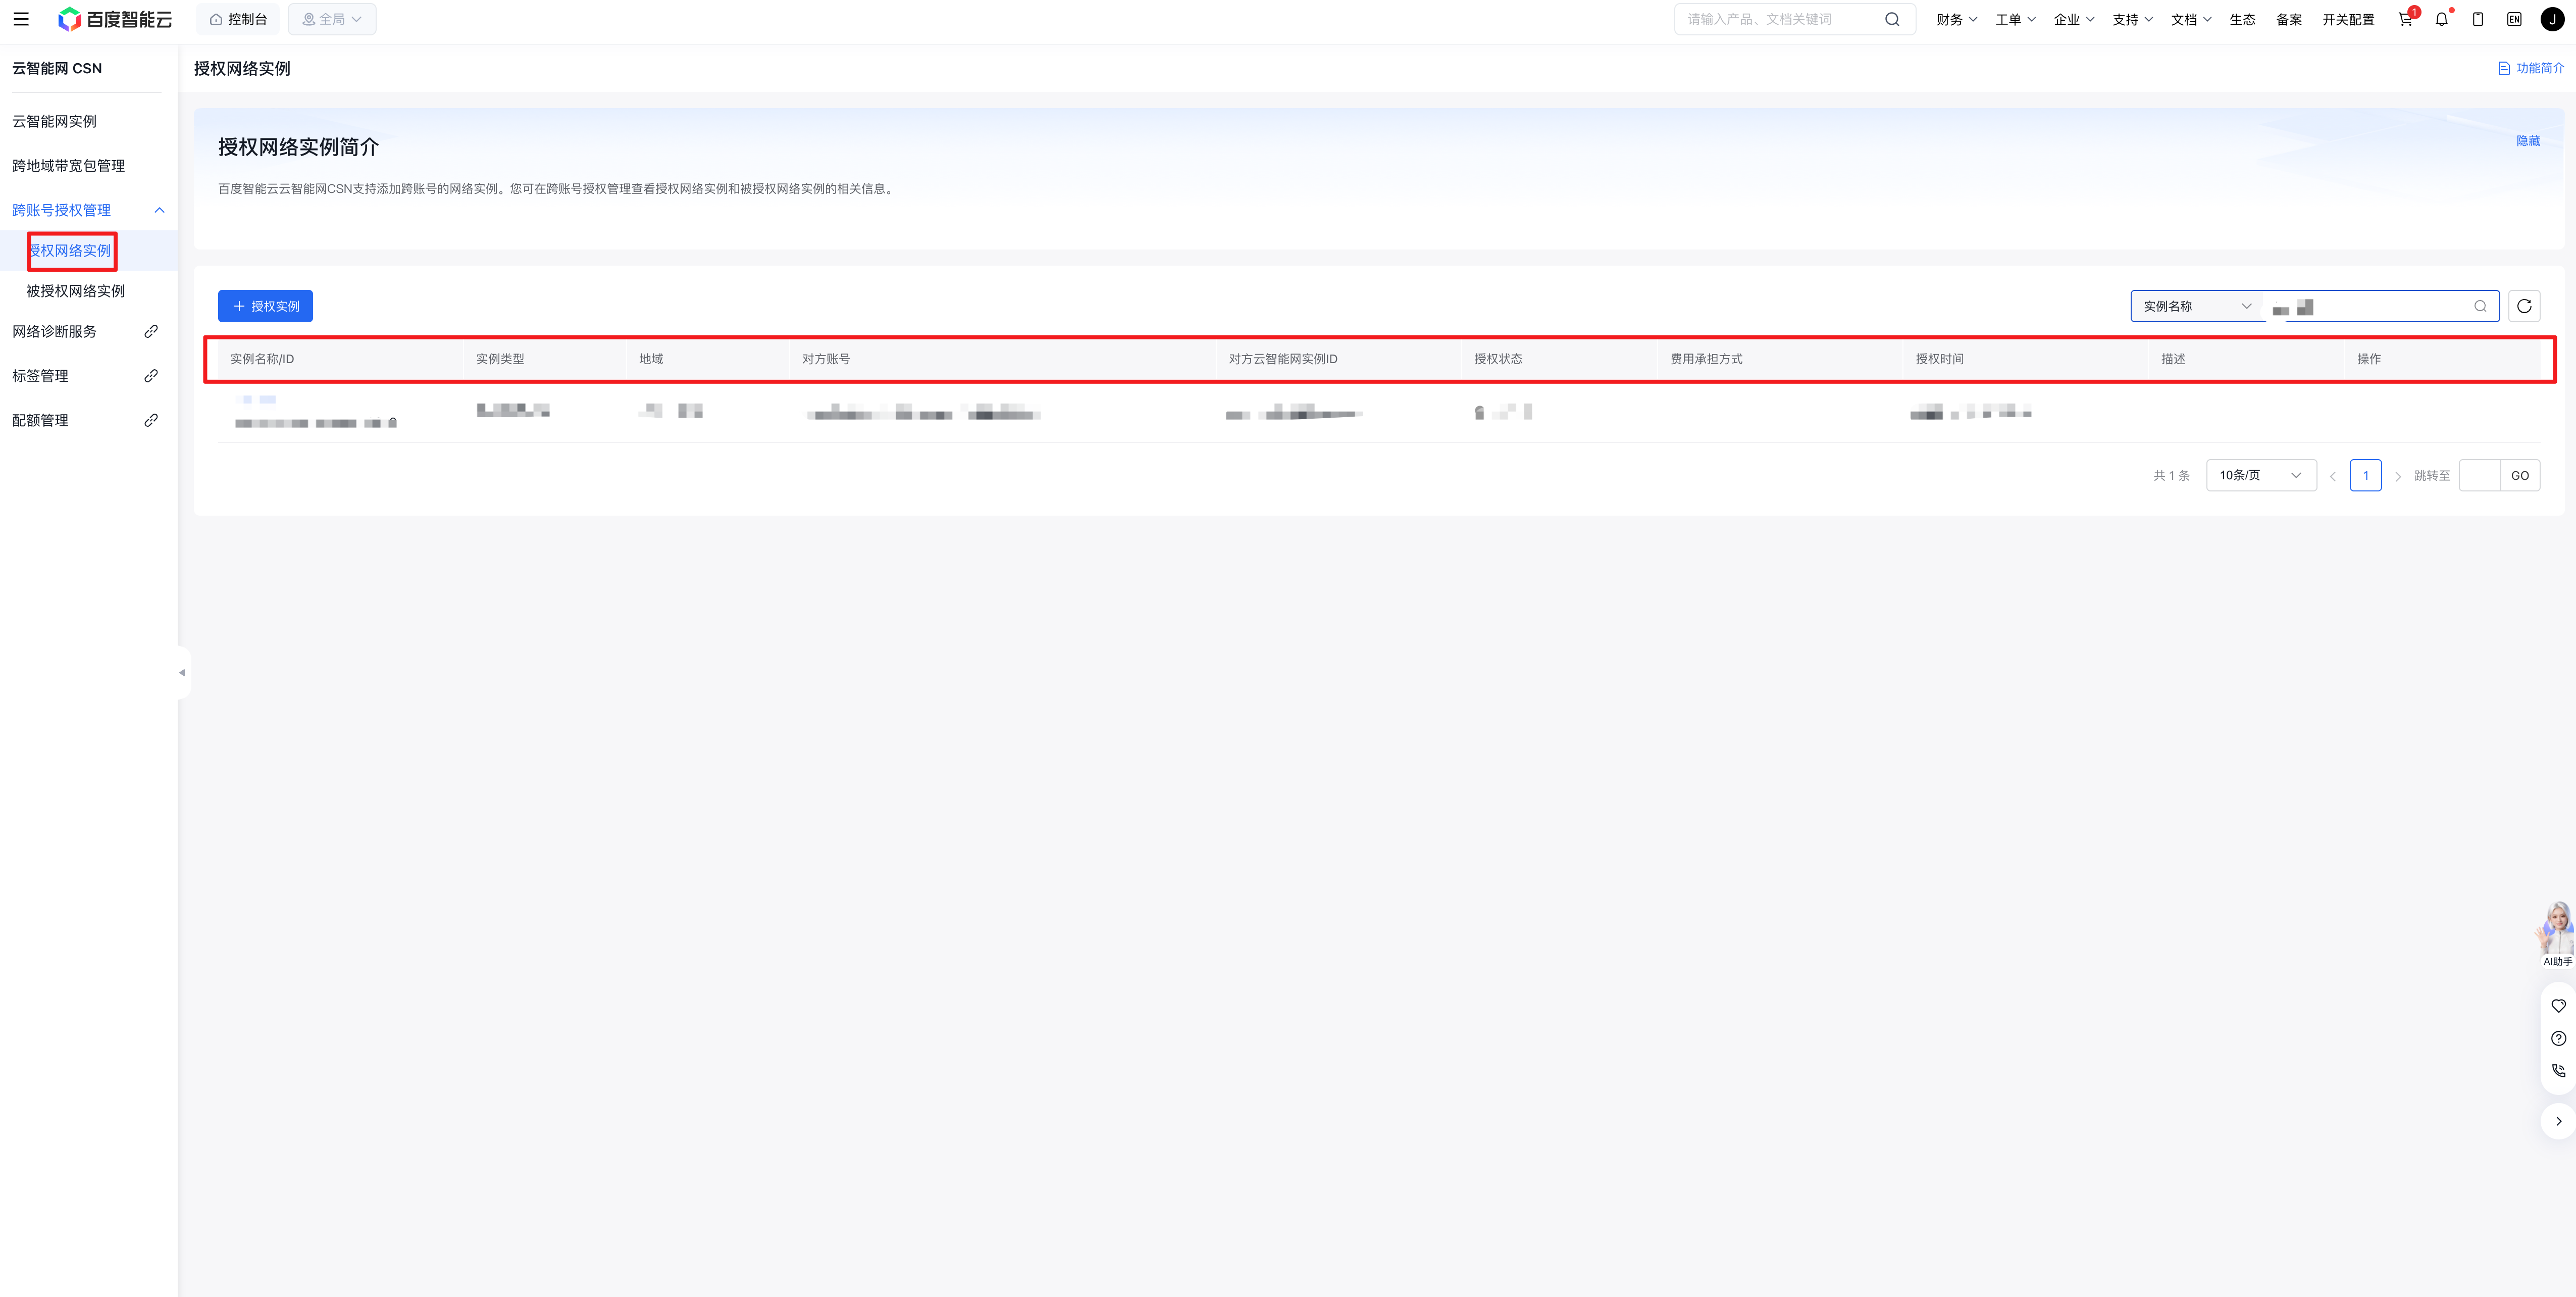The image size is (2576, 1297).
Task: Focus the top product search field
Action: pos(1781,19)
